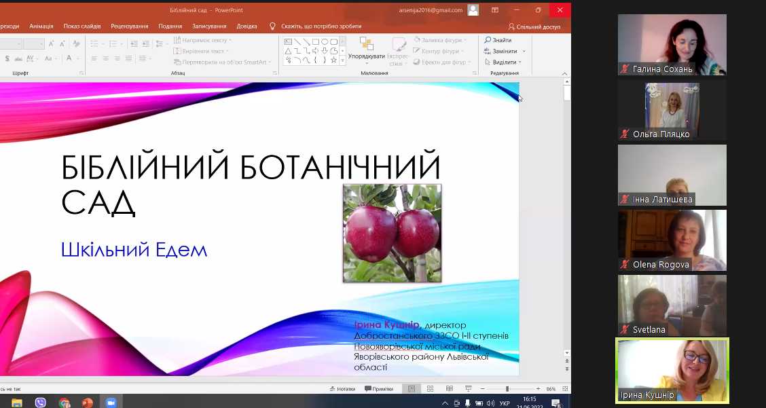Click the Viber icon in taskbar
Image resolution: width=766 pixels, height=408 pixels.
pos(40,403)
